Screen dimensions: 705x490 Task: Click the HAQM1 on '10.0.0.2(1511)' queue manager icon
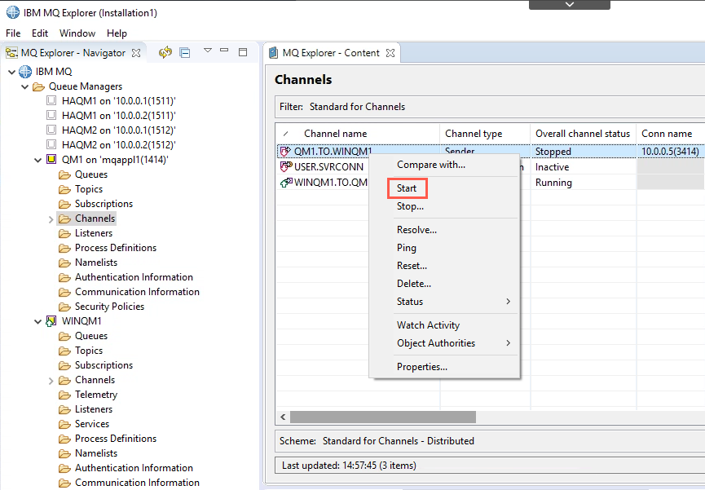pos(51,115)
